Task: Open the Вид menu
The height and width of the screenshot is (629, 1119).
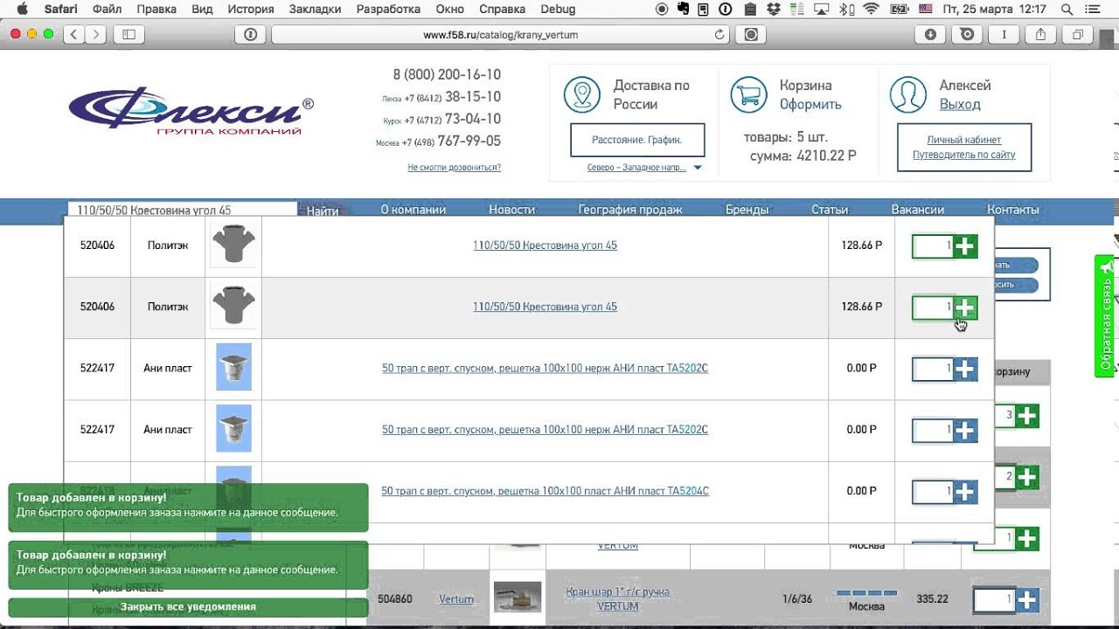Action: [x=202, y=9]
